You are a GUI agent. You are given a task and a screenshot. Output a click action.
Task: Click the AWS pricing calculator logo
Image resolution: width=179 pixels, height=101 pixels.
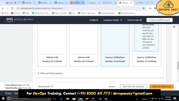coord(20,20)
